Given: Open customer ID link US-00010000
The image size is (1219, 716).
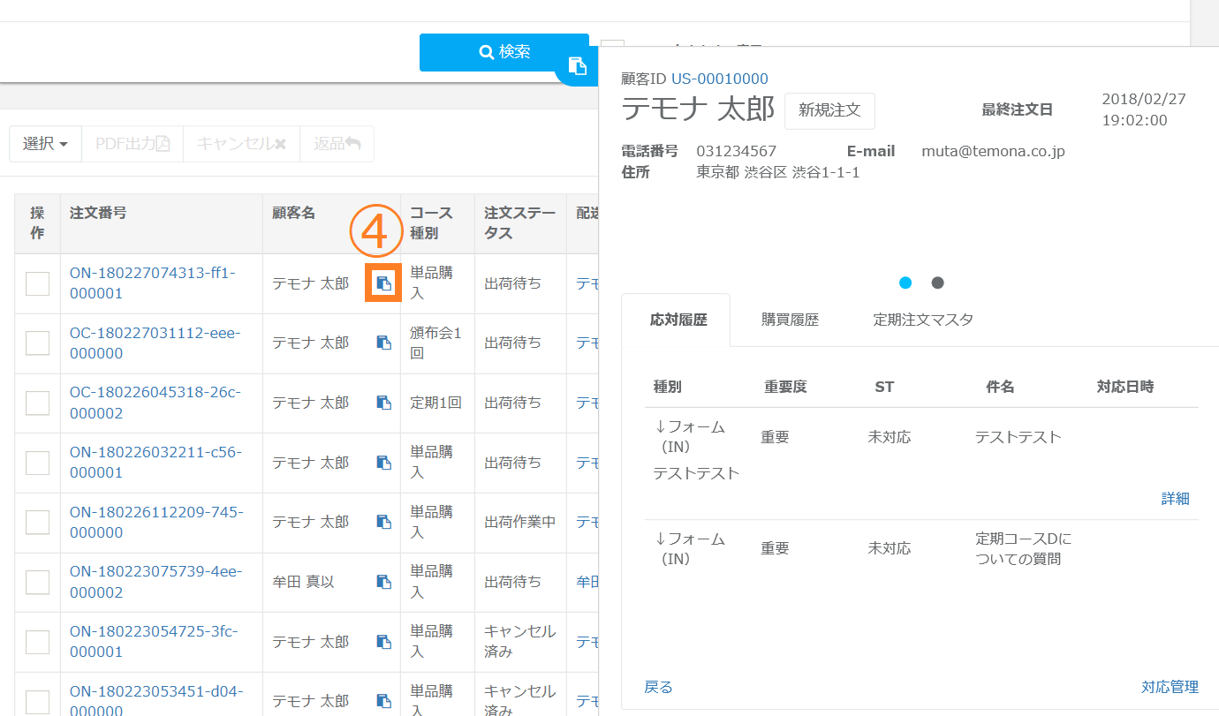Looking at the screenshot, I should pos(719,79).
